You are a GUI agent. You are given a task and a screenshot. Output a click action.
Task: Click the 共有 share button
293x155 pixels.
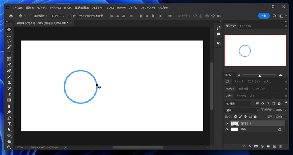click(x=264, y=16)
